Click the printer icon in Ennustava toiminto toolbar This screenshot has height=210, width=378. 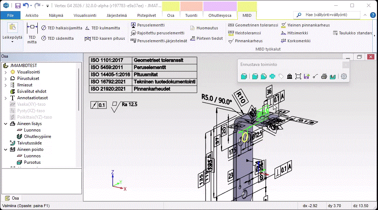tap(324, 76)
